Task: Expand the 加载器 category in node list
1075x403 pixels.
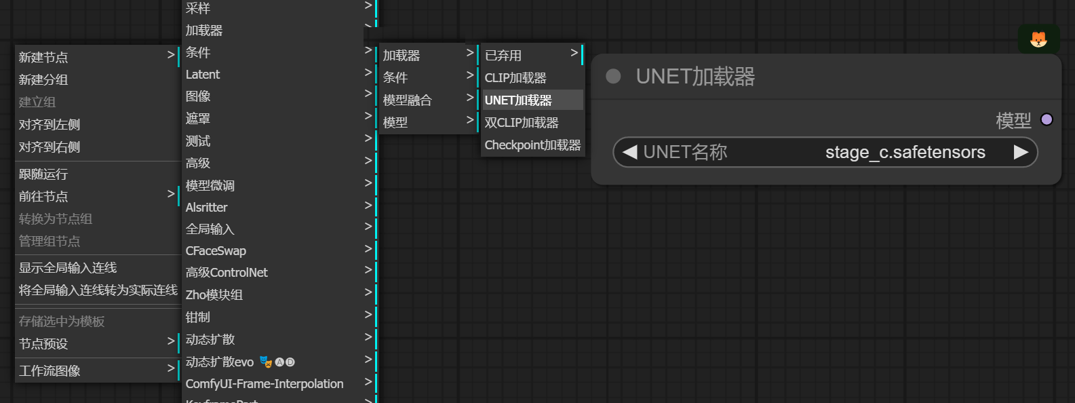Action: 279,30
